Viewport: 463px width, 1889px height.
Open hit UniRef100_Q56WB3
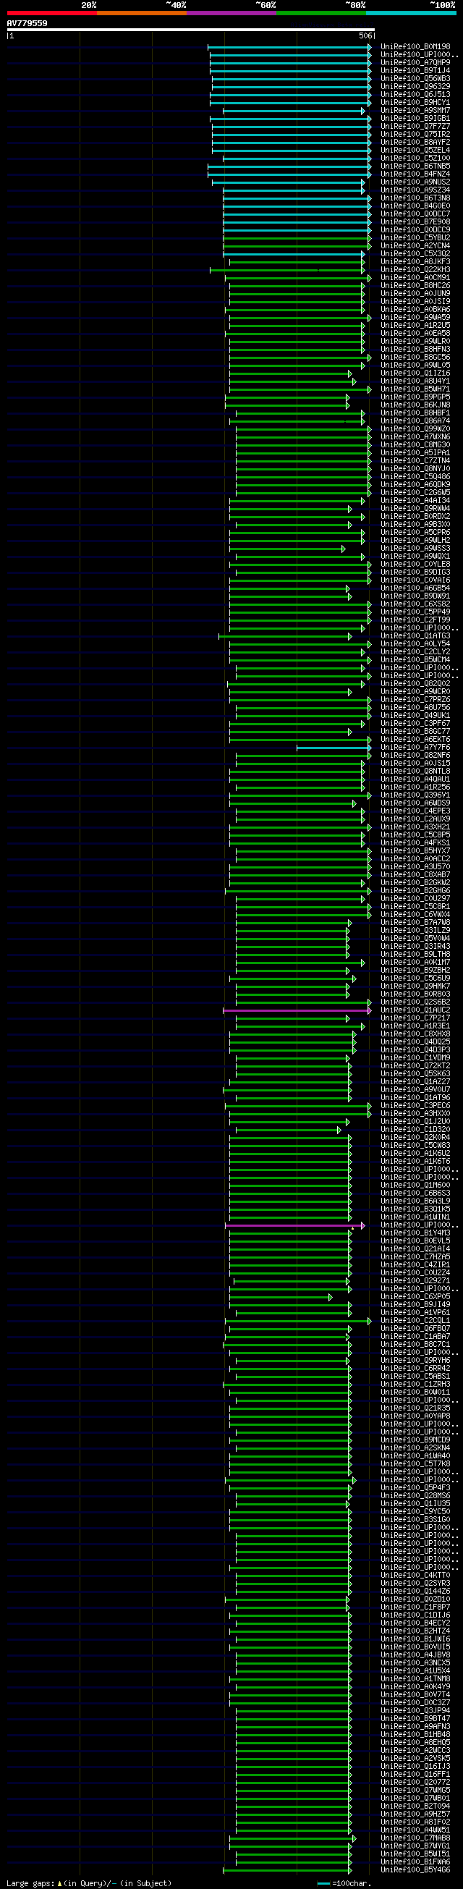(x=415, y=78)
